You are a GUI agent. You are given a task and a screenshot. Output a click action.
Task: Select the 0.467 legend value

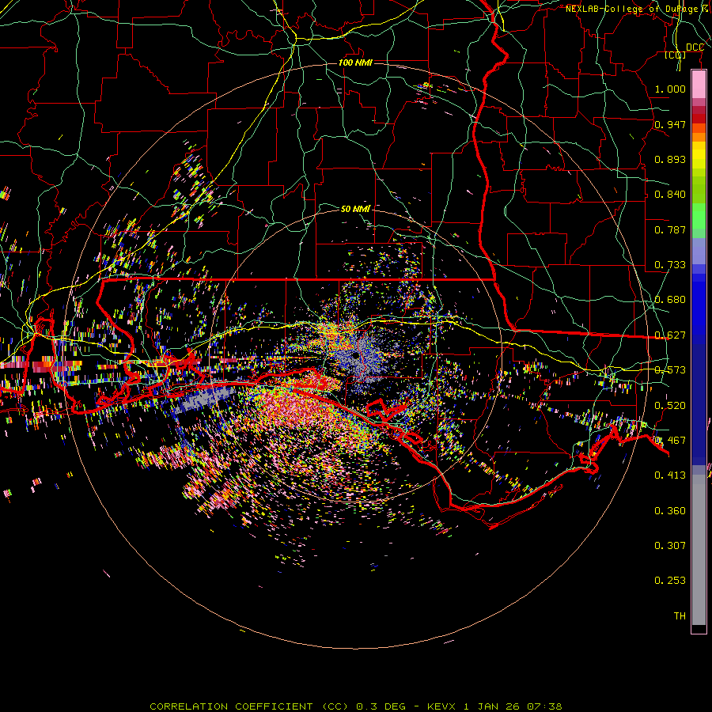coord(670,441)
